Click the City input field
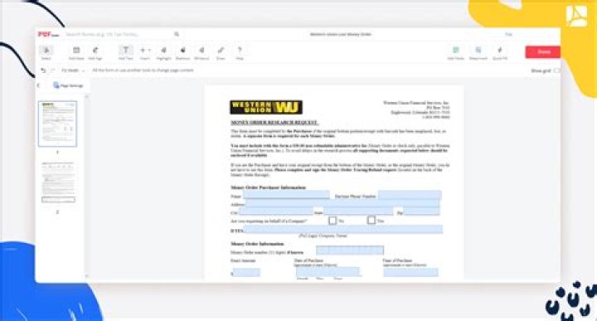The image size is (597, 321). [276, 212]
